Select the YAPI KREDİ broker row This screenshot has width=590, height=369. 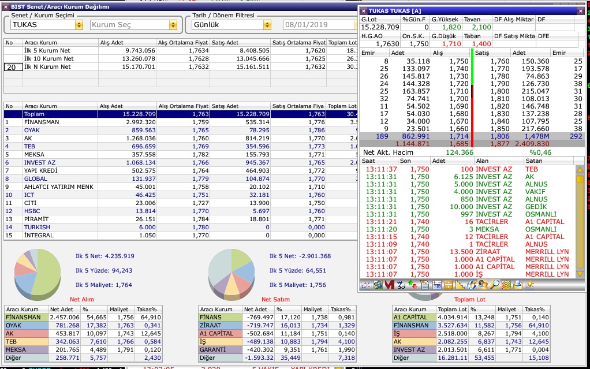[x=181, y=170]
